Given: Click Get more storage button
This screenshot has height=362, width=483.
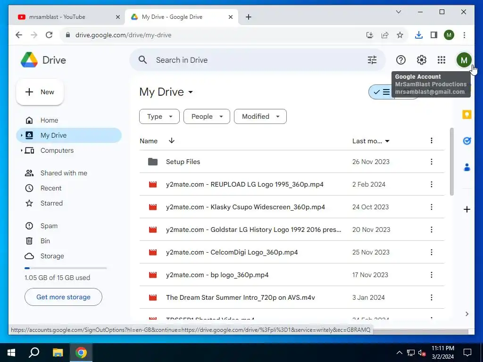Looking at the screenshot, I should pos(63,297).
